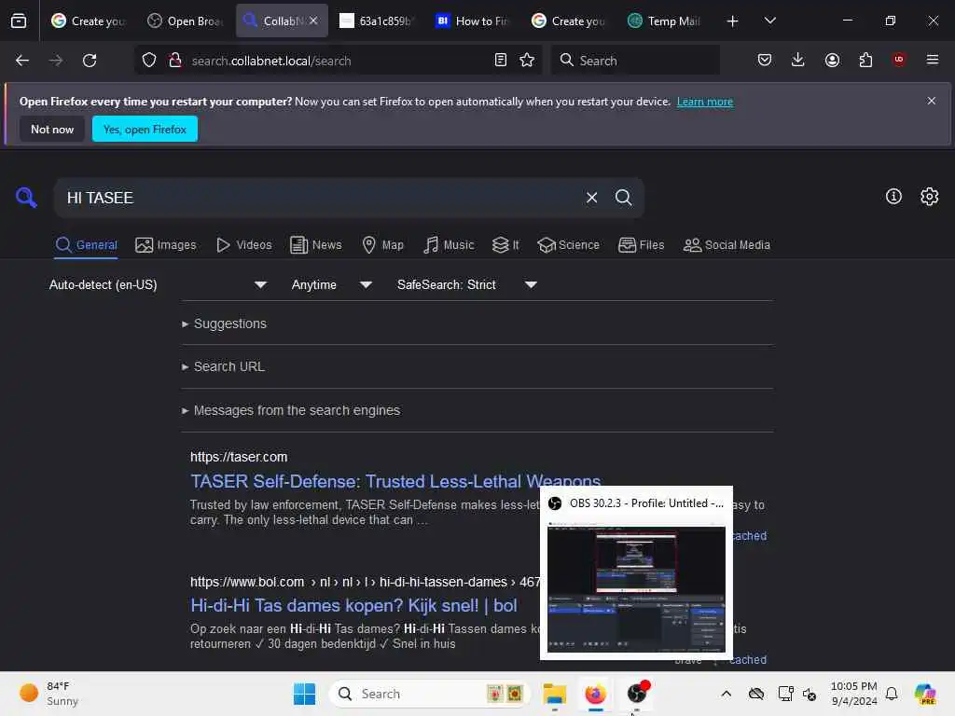Switch to the Temp Mail tab
Image resolution: width=955 pixels, height=716 pixels.
click(x=665, y=21)
